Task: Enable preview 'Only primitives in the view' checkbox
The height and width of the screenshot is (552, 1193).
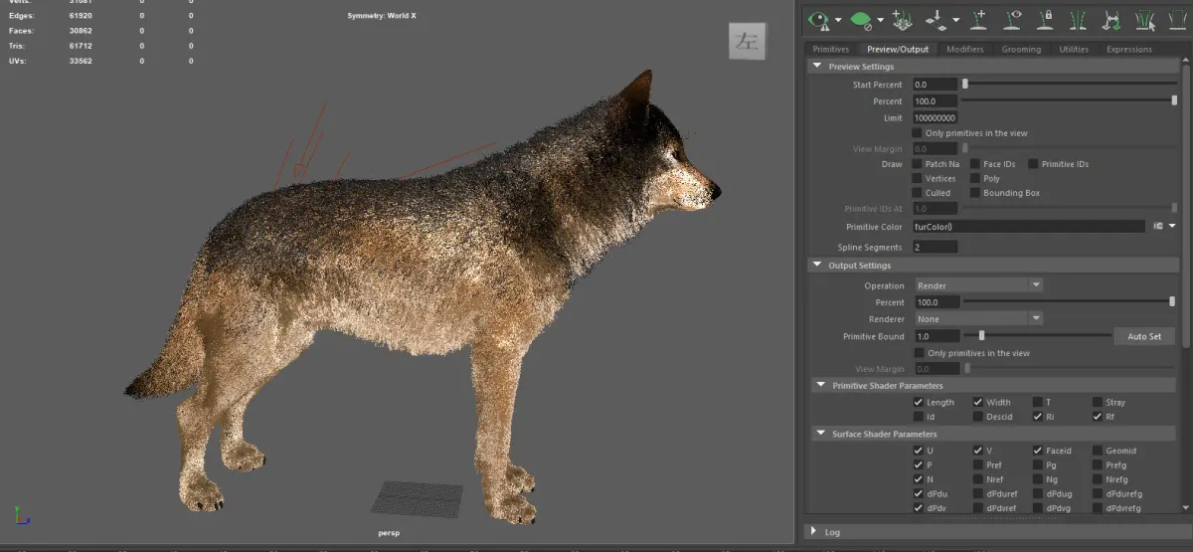Action: tap(918, 133)
